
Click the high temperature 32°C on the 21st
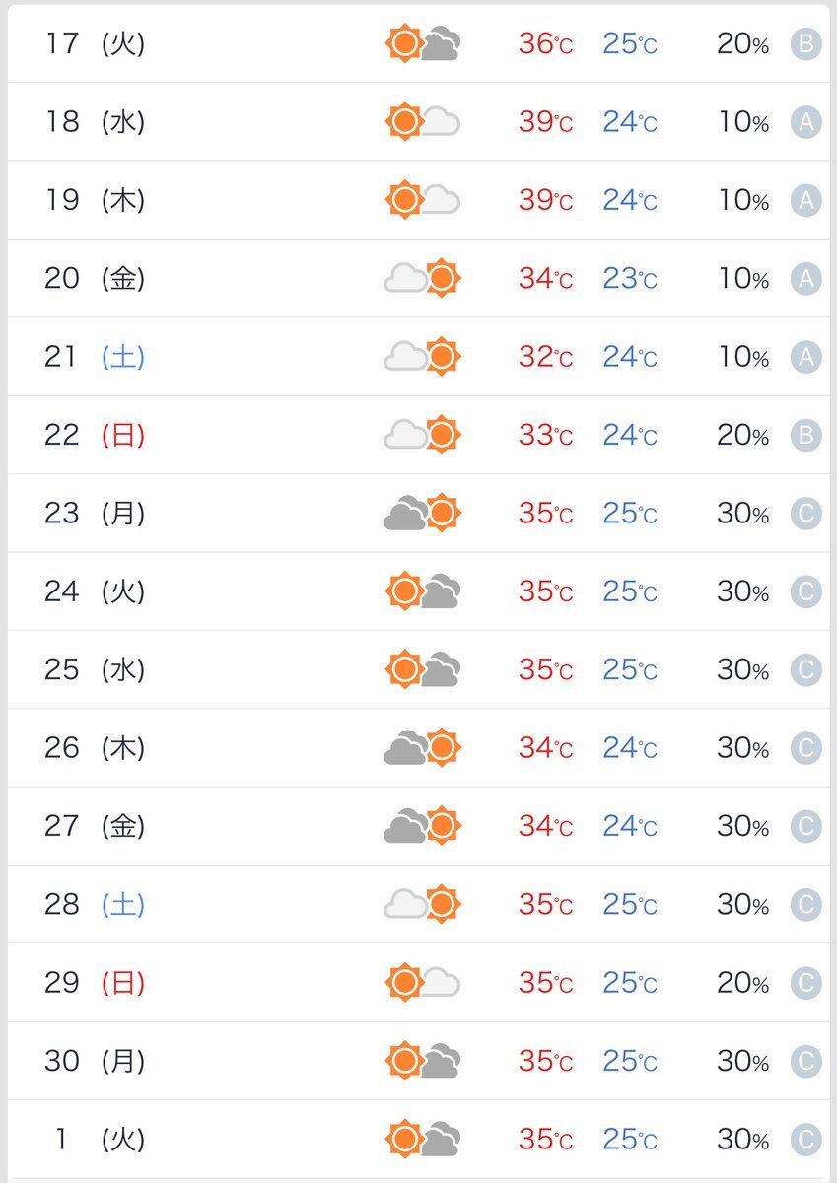545,357
